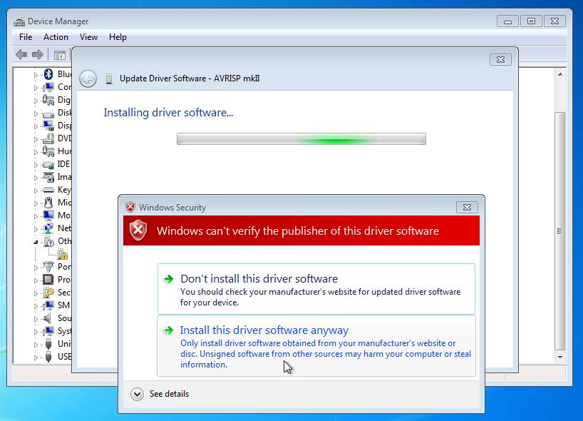The height and width of the screenshot is (421, 583).
Task: Select the Sound controllers speaker icon
Action: 48,318
